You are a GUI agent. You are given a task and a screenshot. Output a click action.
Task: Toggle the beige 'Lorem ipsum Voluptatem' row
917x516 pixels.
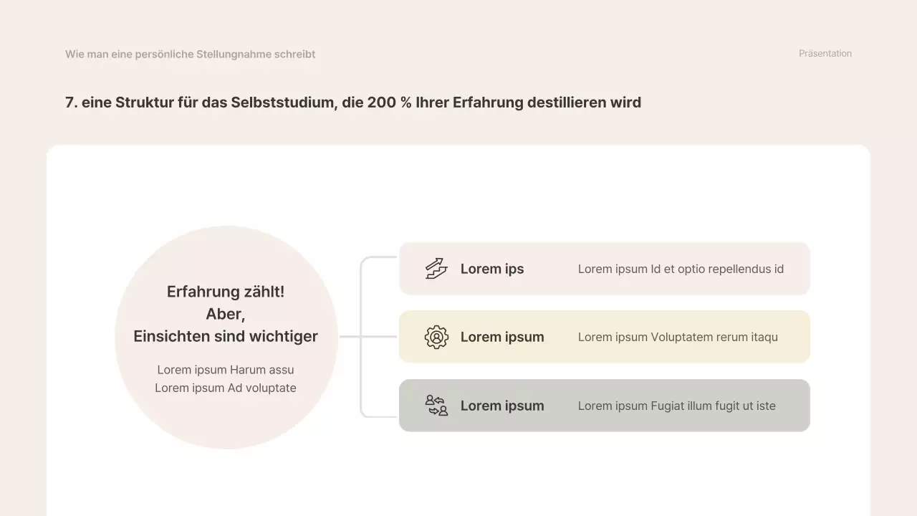pyautogui.click(x=604, y=336)
